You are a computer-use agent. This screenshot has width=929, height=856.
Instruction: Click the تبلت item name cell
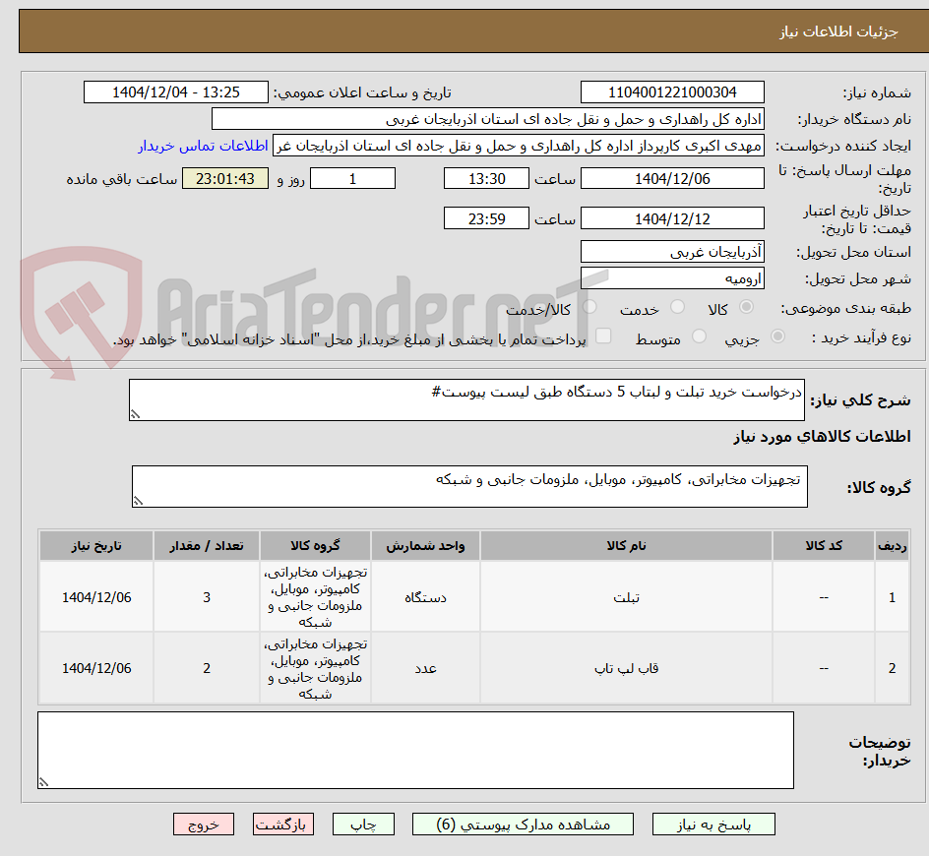626,597
